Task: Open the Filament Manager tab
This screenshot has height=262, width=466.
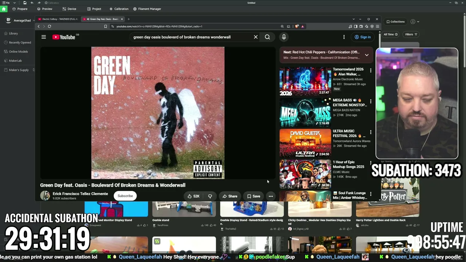Action: pyautogui.click(x=147, y=9)
